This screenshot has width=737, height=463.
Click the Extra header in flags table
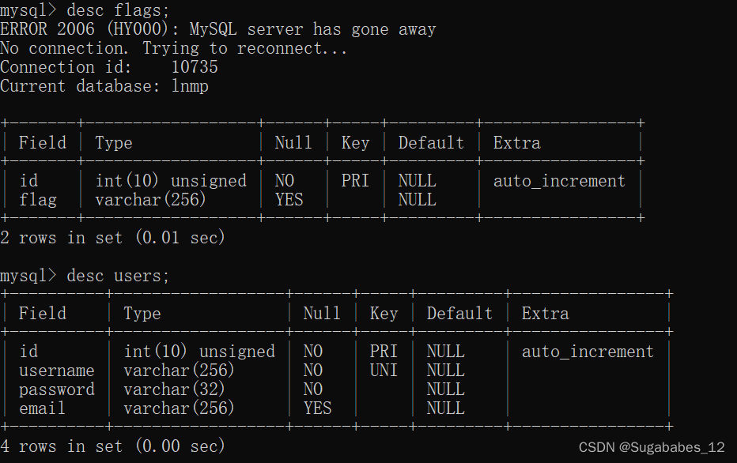(x=516, y=142)
